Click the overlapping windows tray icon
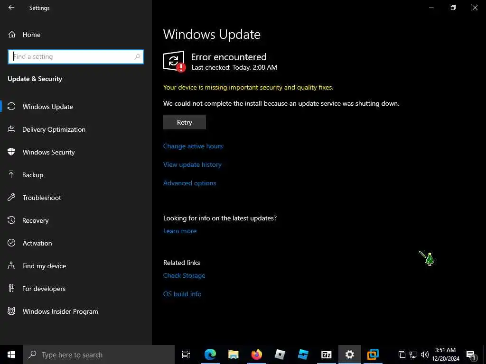This screenshot has height=364, width=486. [402, 355]
